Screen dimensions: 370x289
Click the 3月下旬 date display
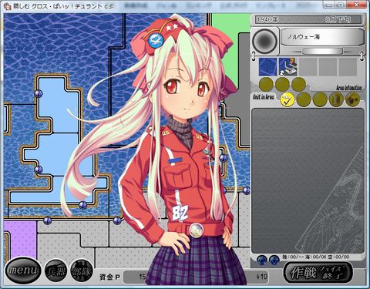coord(338,19)
